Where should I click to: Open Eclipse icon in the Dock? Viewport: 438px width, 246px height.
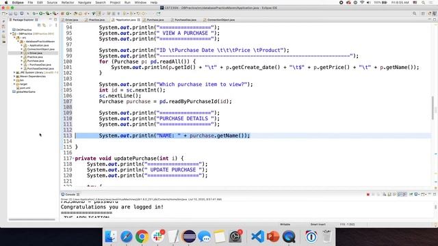coord(189,236)
